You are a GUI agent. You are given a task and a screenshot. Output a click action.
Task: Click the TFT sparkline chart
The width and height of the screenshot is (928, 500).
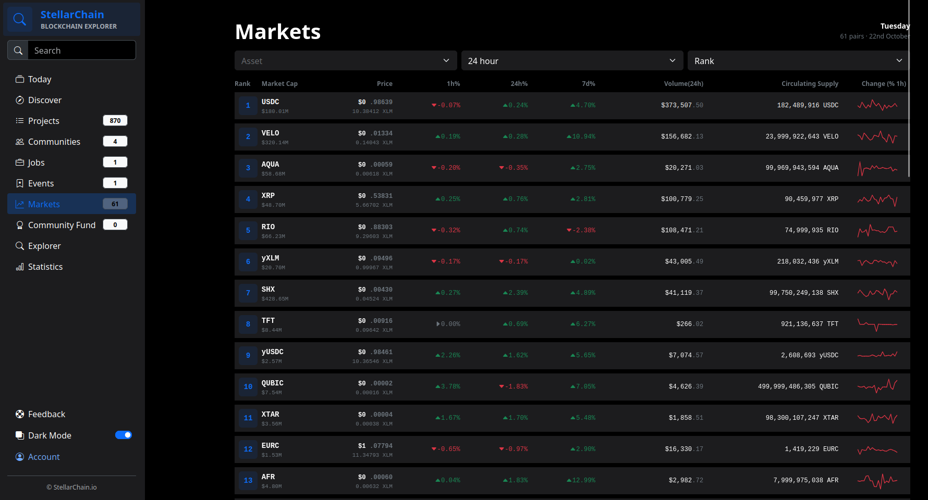(x=877, y=324)
